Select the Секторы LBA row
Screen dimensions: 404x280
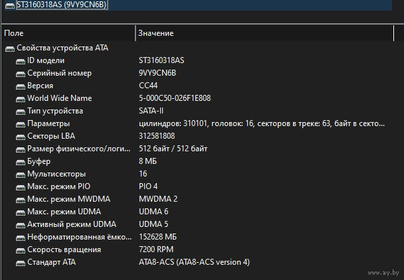tap(52, 136)
